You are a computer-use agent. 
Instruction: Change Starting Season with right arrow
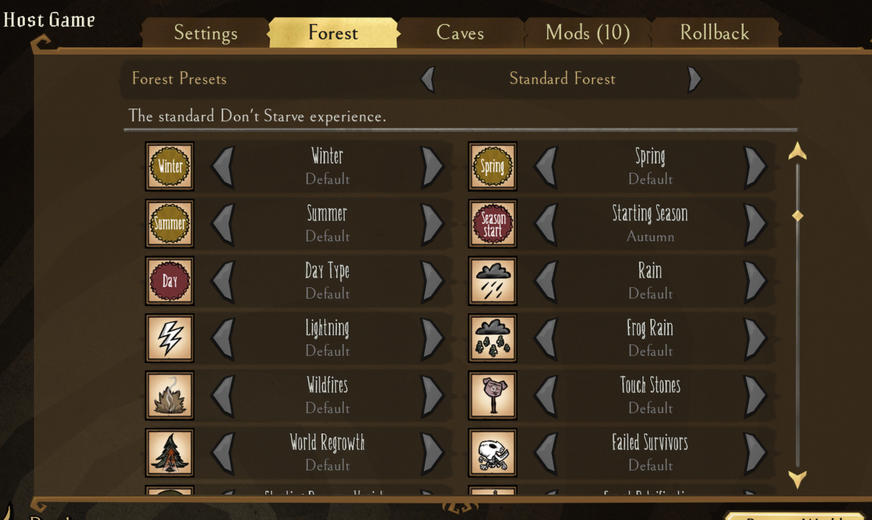pyautogui.click(x=756, y=224)
